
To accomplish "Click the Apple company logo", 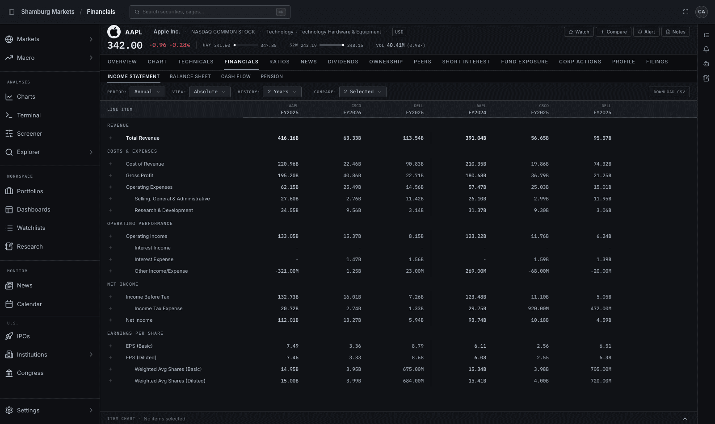I will [x=114, y=32].
